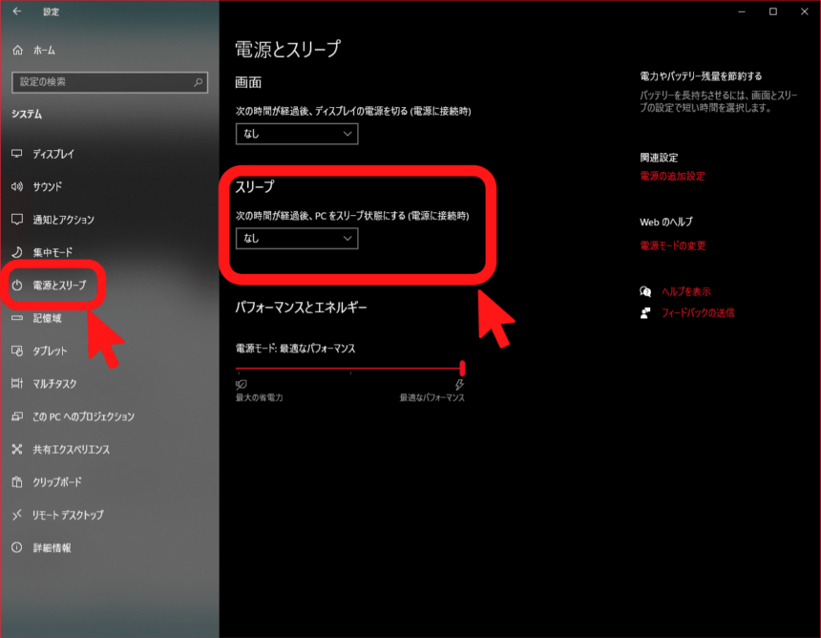Click the magnifier icon in the search box
The width and height of the screenshot is (821, 638).
[198, 82]
